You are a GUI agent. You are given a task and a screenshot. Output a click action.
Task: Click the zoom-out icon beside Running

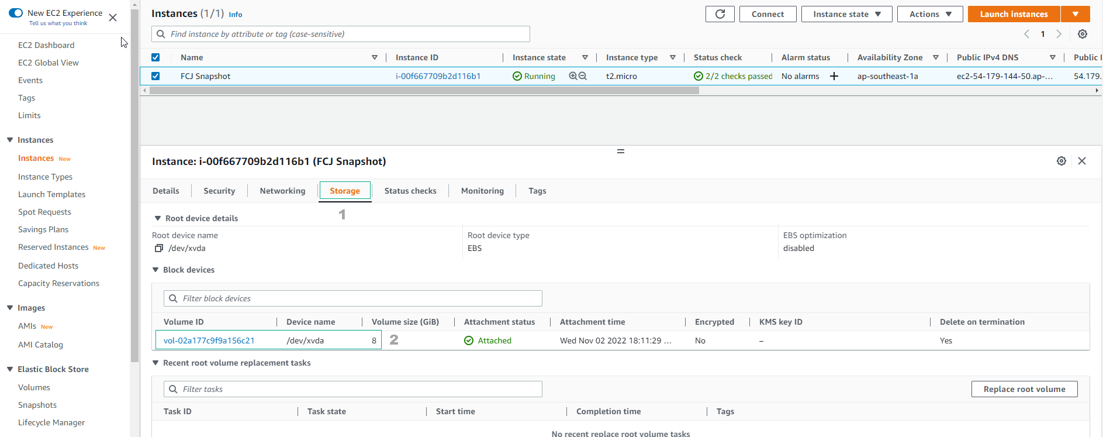583,76
